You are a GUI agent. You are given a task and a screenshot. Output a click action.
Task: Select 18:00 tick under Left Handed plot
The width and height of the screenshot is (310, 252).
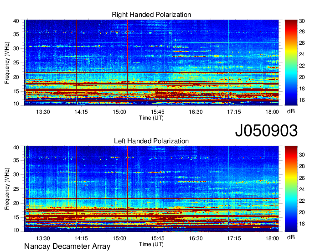point(272,238)
